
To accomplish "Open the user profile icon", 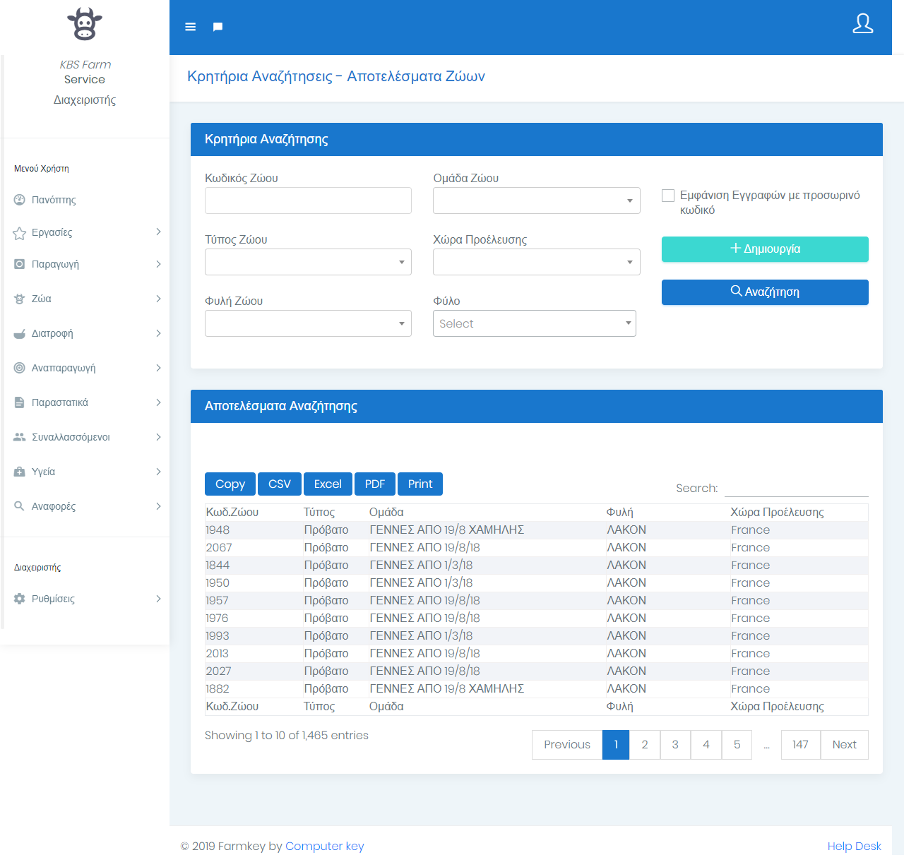I will tap(862, 23).
